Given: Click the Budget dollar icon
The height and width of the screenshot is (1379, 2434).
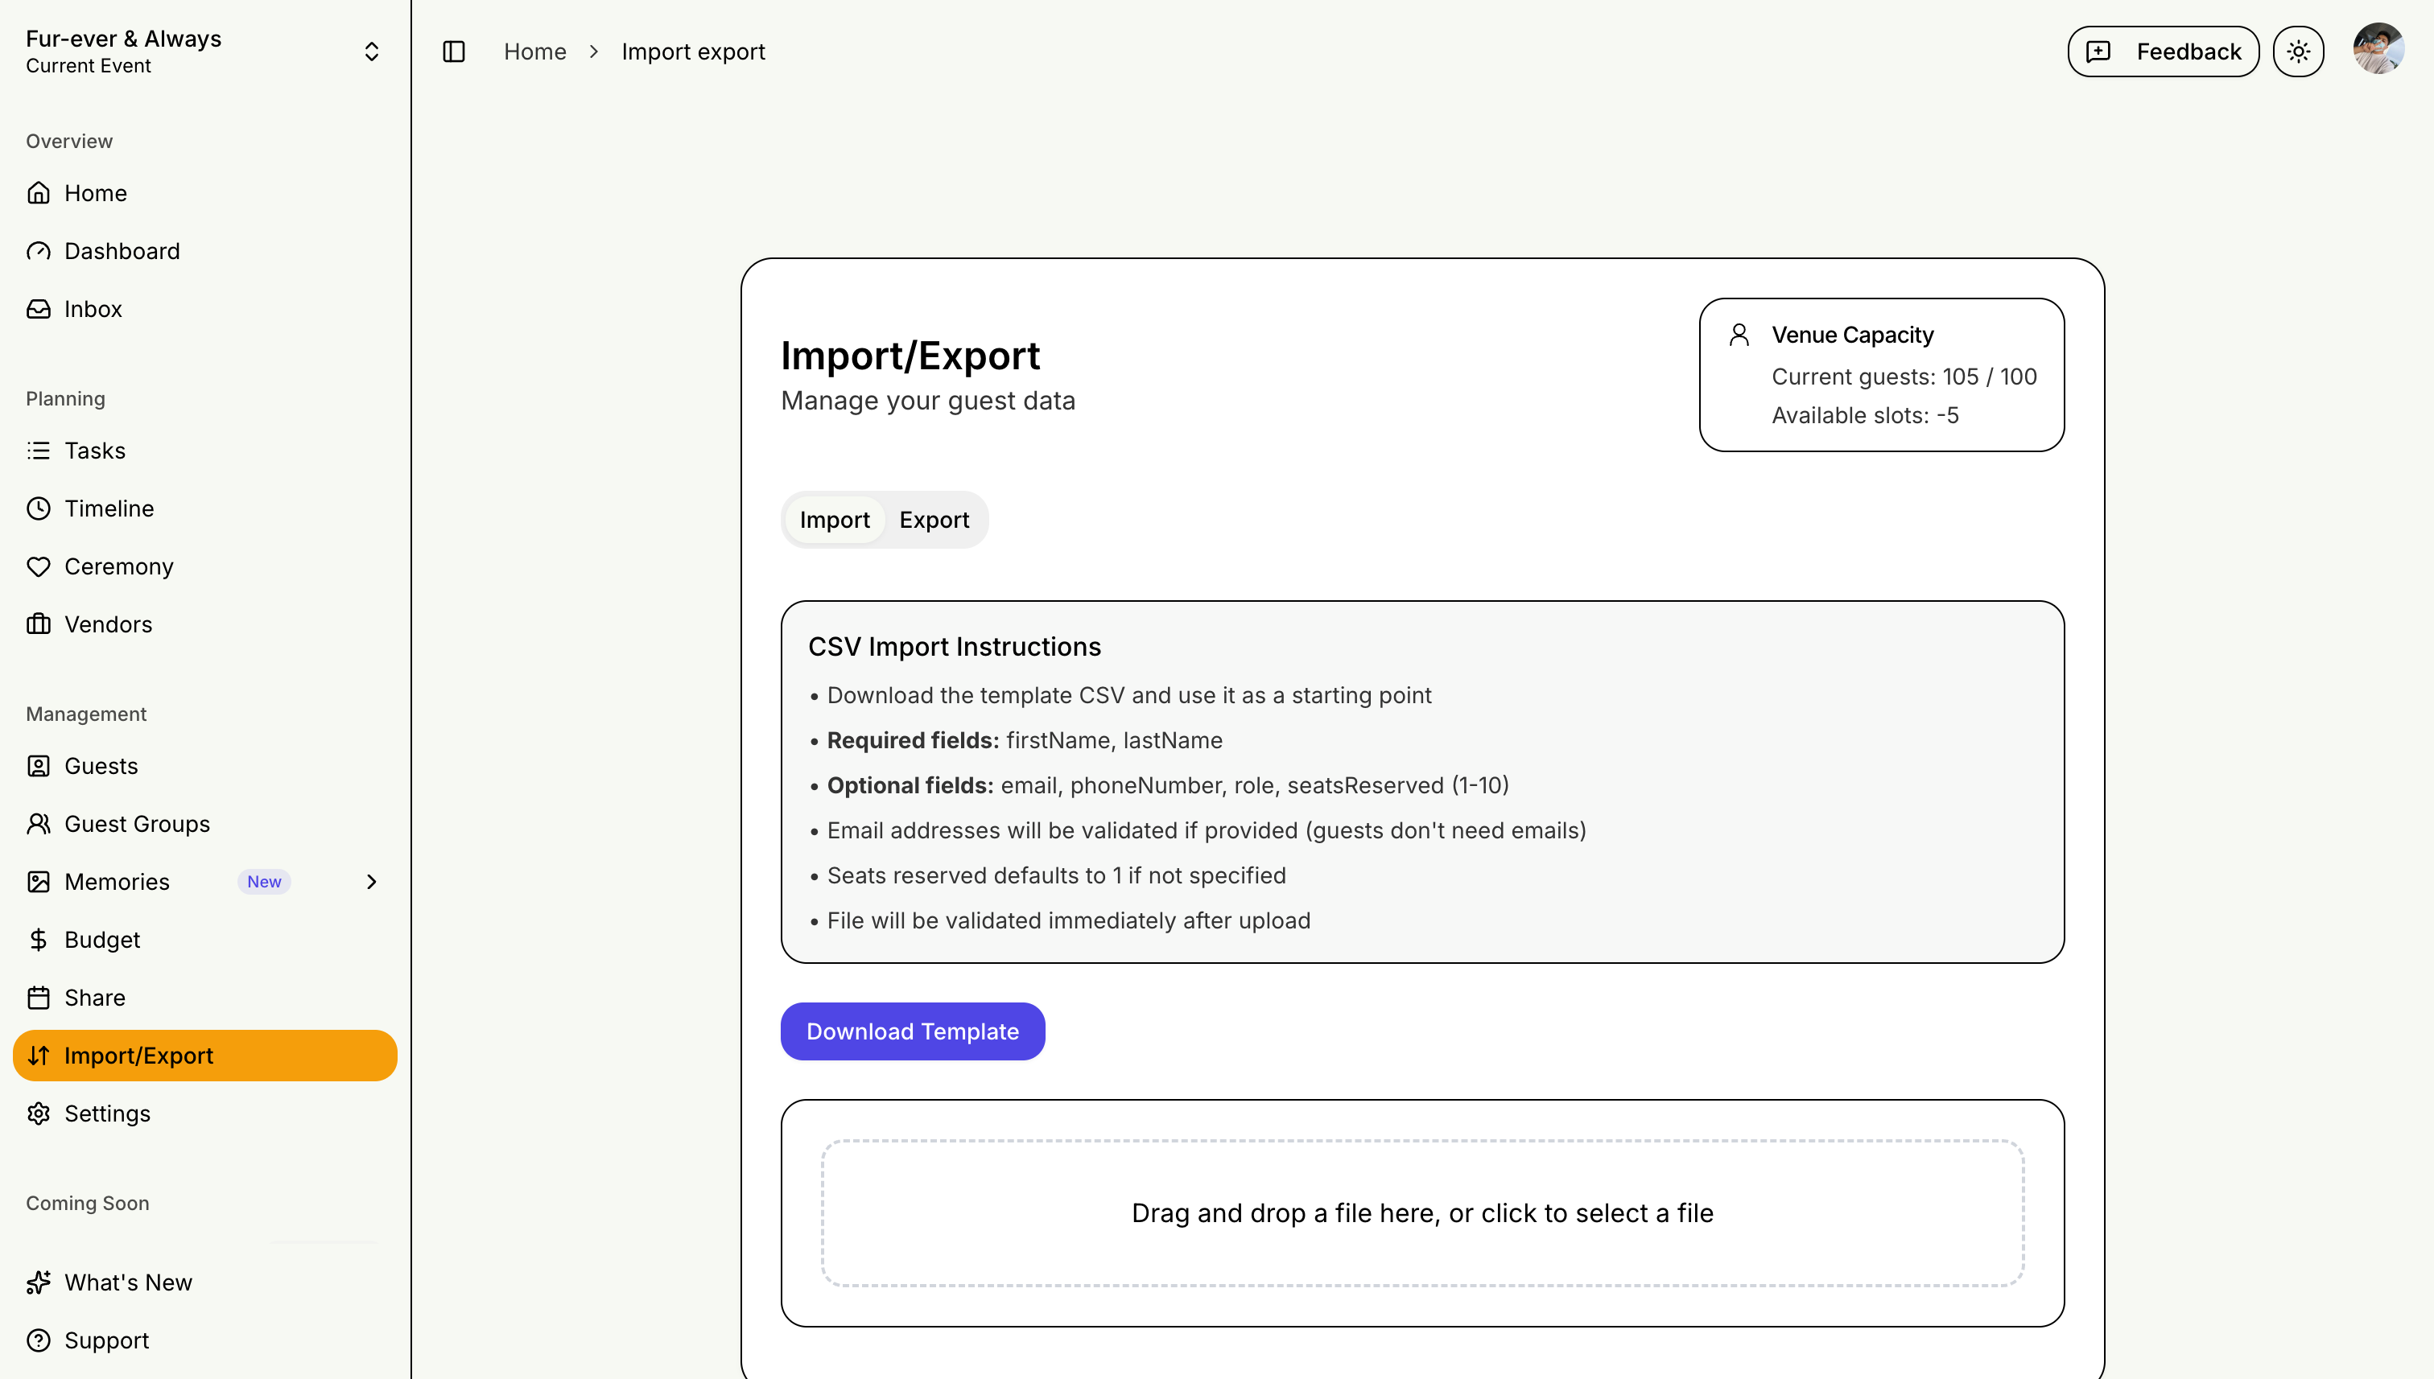Looking at the screenshot, I should (38, 940).
